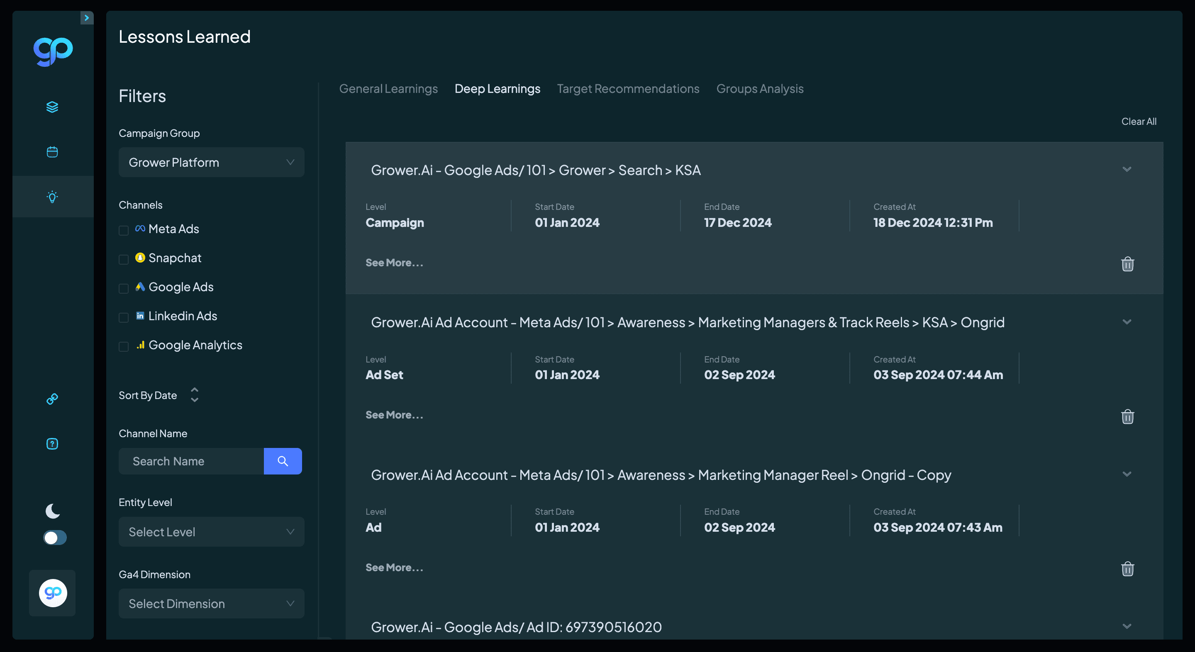The image size is (1195, 652).
Task: Delete the Marketing Managers & Track Reels learning
Action: coord(1127,416)
